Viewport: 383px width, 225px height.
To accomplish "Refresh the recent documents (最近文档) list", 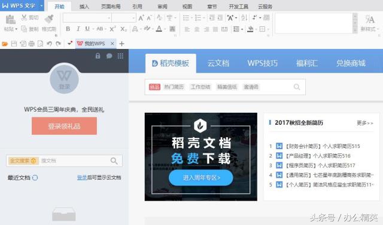I will (x=35, y=177).
